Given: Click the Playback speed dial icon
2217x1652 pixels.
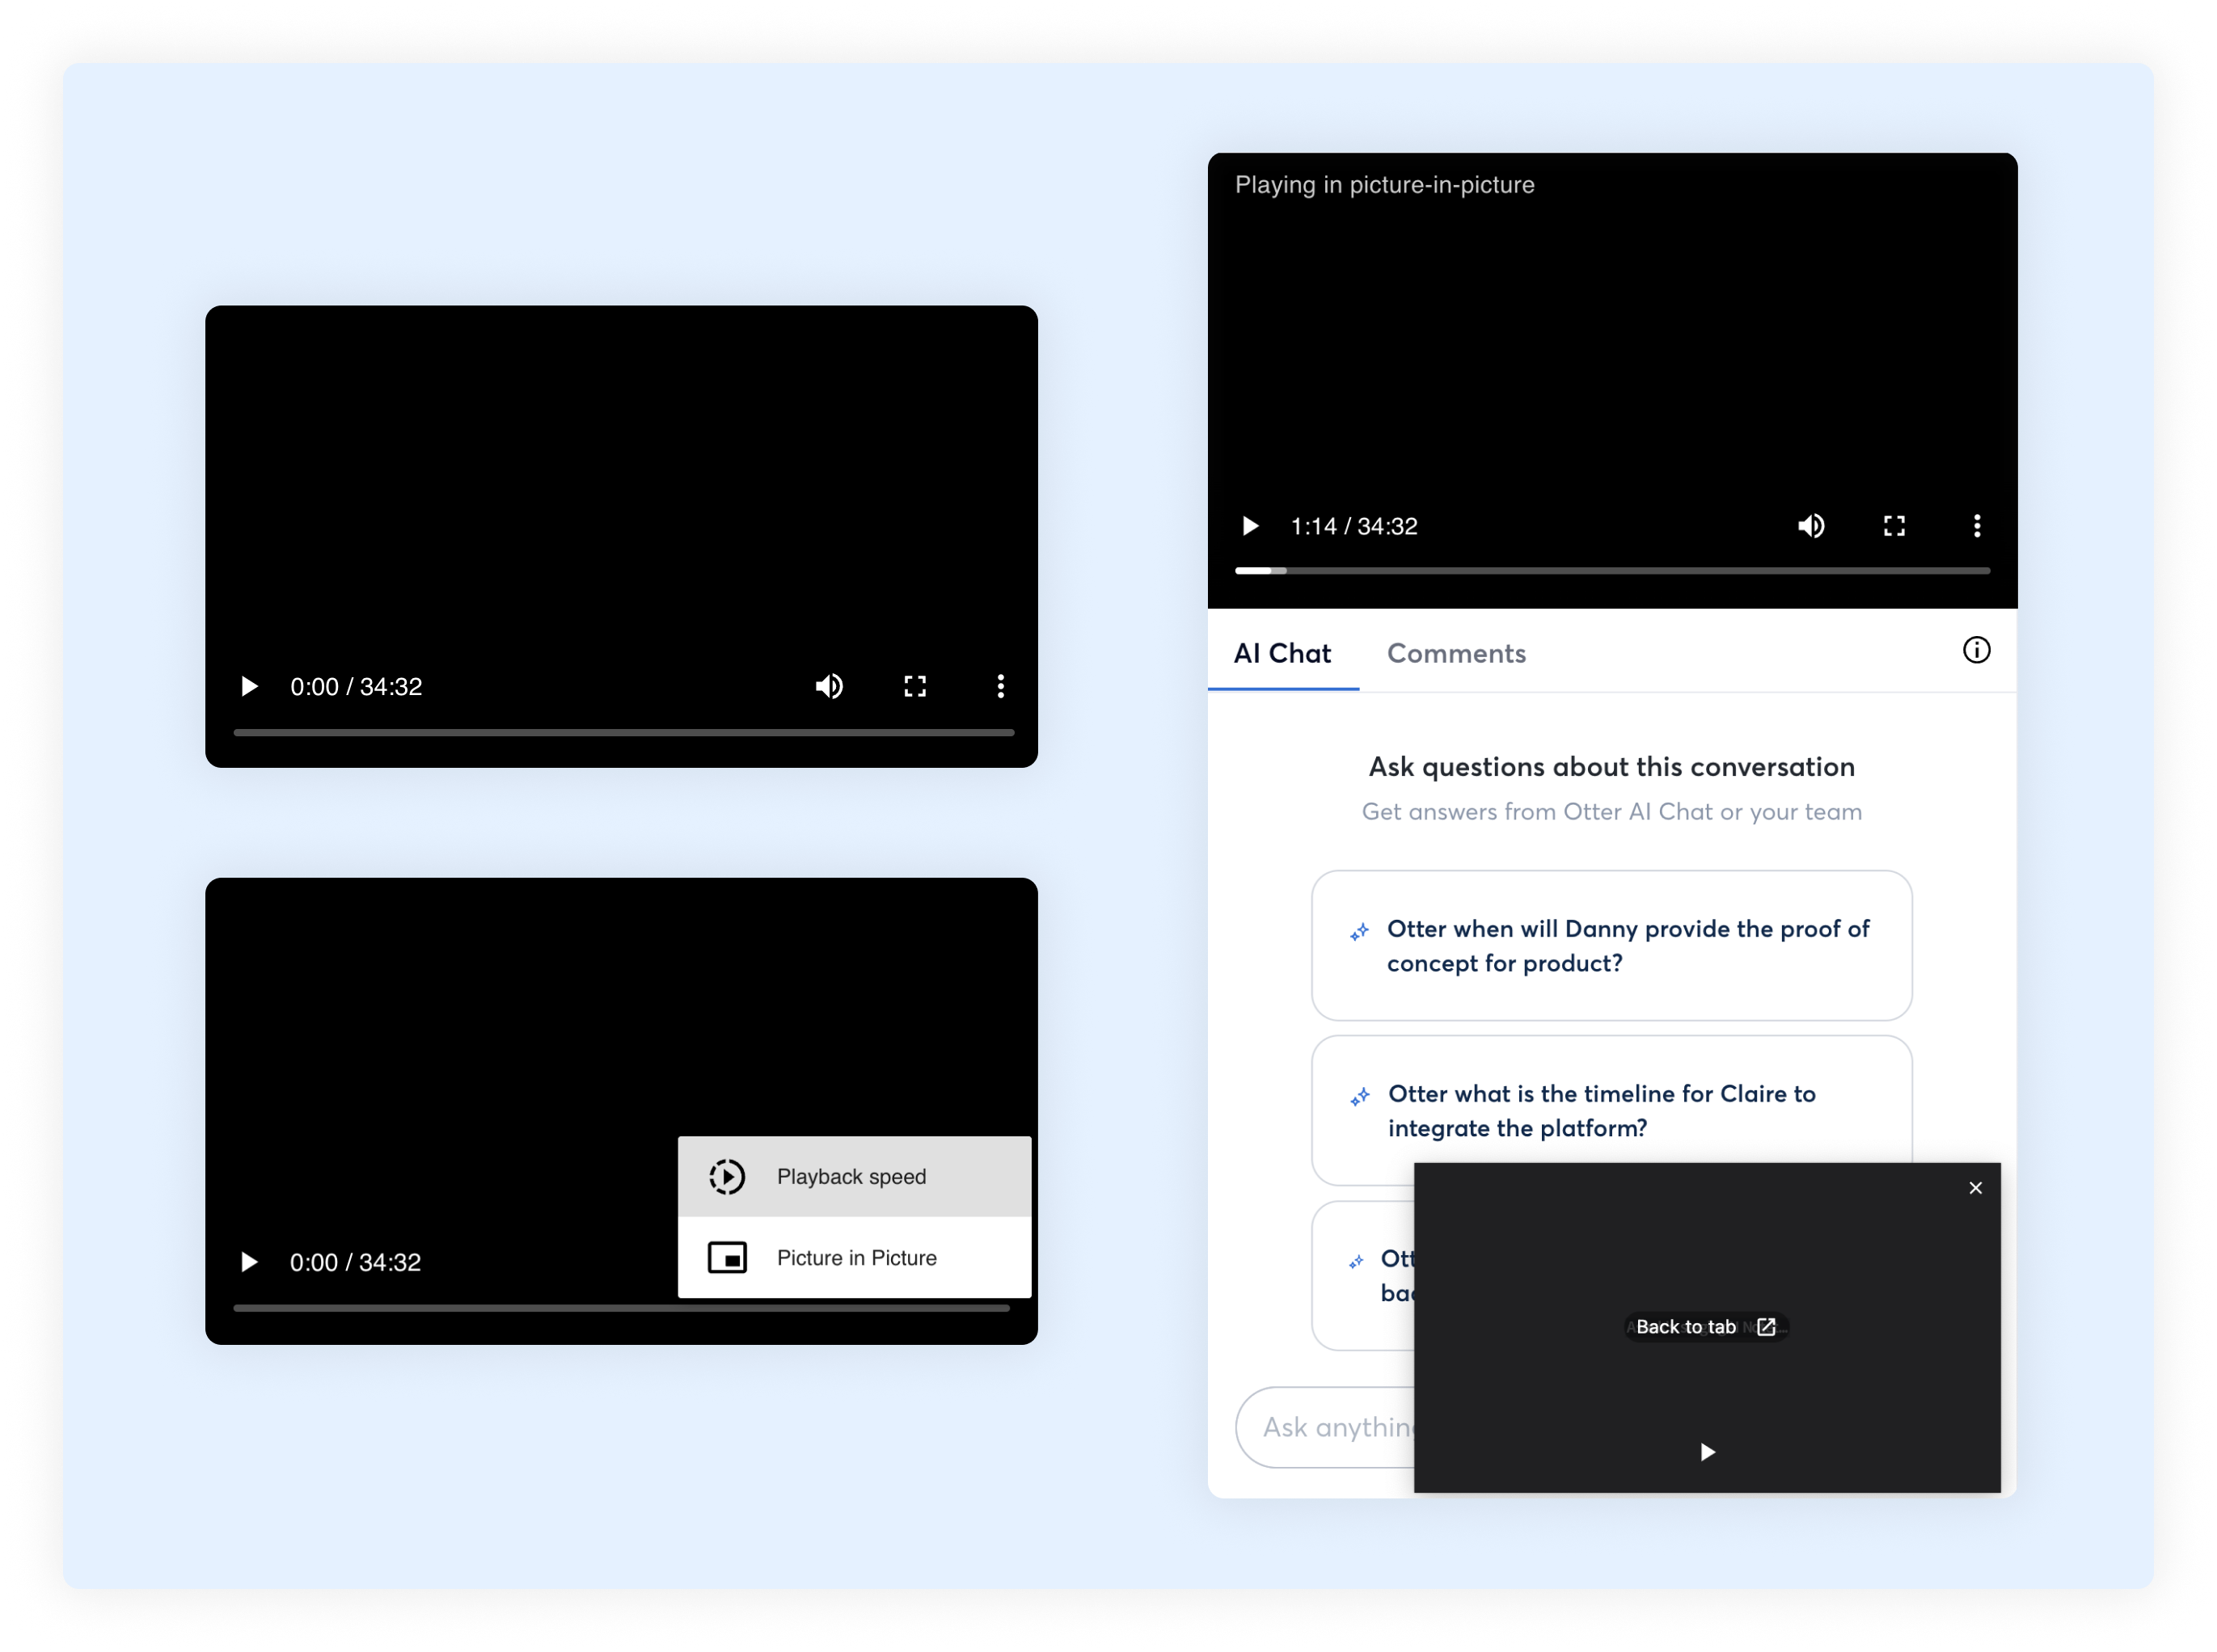Looking at the screenshot, I should pyautogui.click(x=728, y=1176).
